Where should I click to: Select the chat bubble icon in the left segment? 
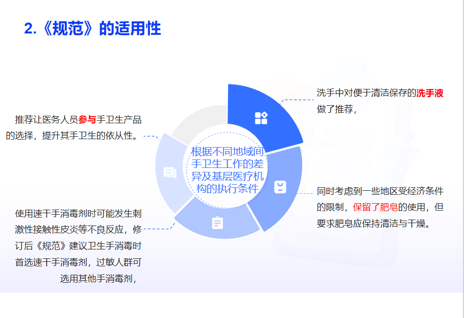click(x=170, y=173)
